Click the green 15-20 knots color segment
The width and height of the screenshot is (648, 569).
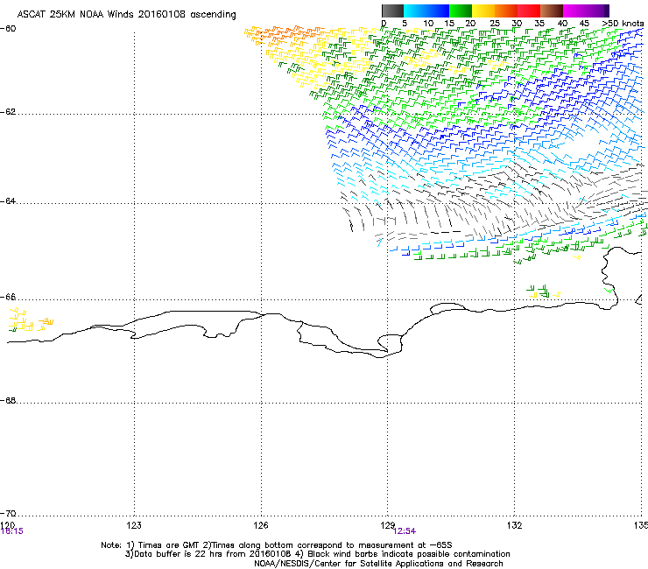pos(461,11)
